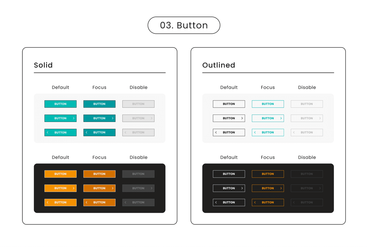This screenshot has width=368, height=247.
Task: Click left chevron on black-outlined Default button
Action: [216, 132]
